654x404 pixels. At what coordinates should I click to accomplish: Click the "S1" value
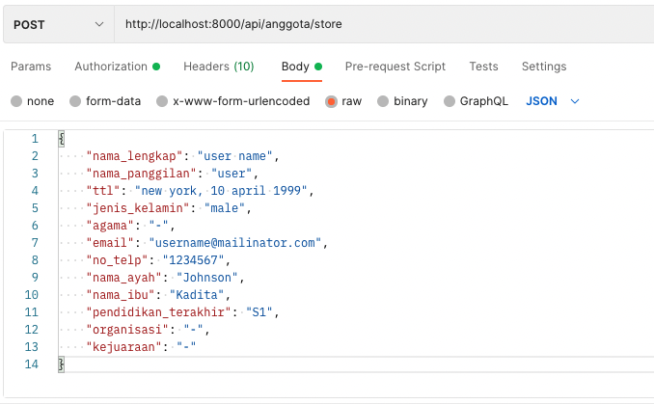pyautogui.click(x=259, y=312)
